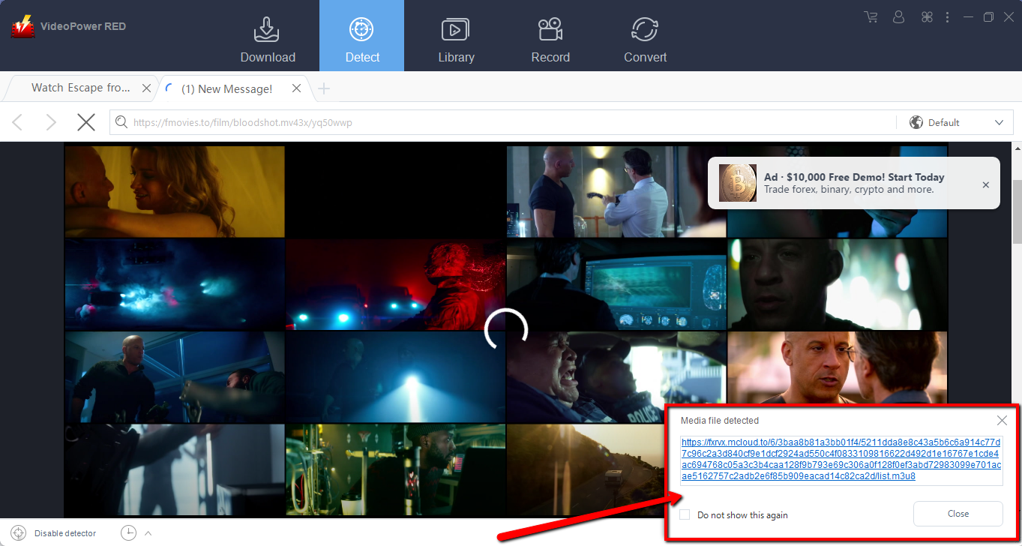Close the media detected popup
Image resolution: width=1022 pixels, height=546 pixels.
pos(1001,420)
